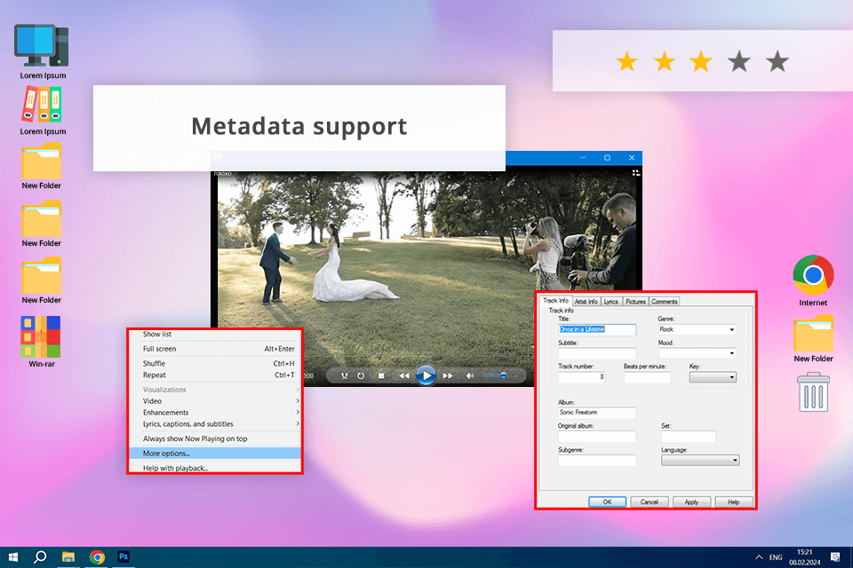
Task: Open the first Lorem Ipsum computer icon
Action: pyautogui.click(x=42, y=45)
